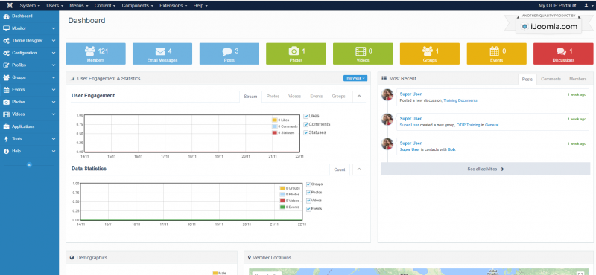596x275 pixels.
Task: Expand the Help sidebar chevron
Action: click(54, 151)
